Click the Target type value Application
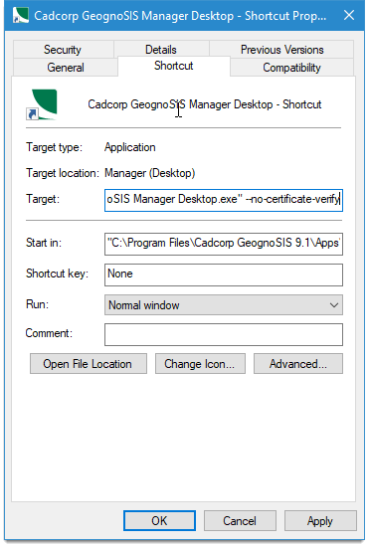 [x=130, y=147]
